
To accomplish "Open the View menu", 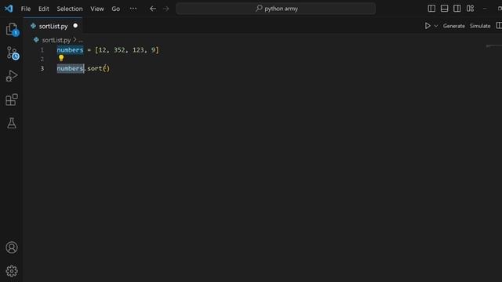I will pos(96,9).
